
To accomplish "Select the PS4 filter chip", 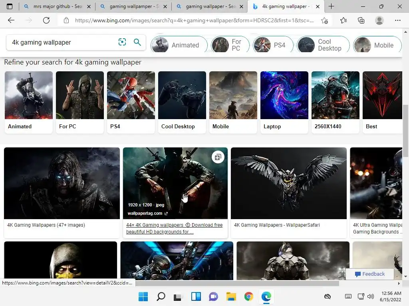I will (x=273, y=45).
